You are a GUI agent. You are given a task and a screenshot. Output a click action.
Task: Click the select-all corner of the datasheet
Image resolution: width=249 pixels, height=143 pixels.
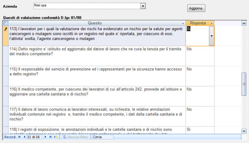pyautogui.click(x=5, y=23)
